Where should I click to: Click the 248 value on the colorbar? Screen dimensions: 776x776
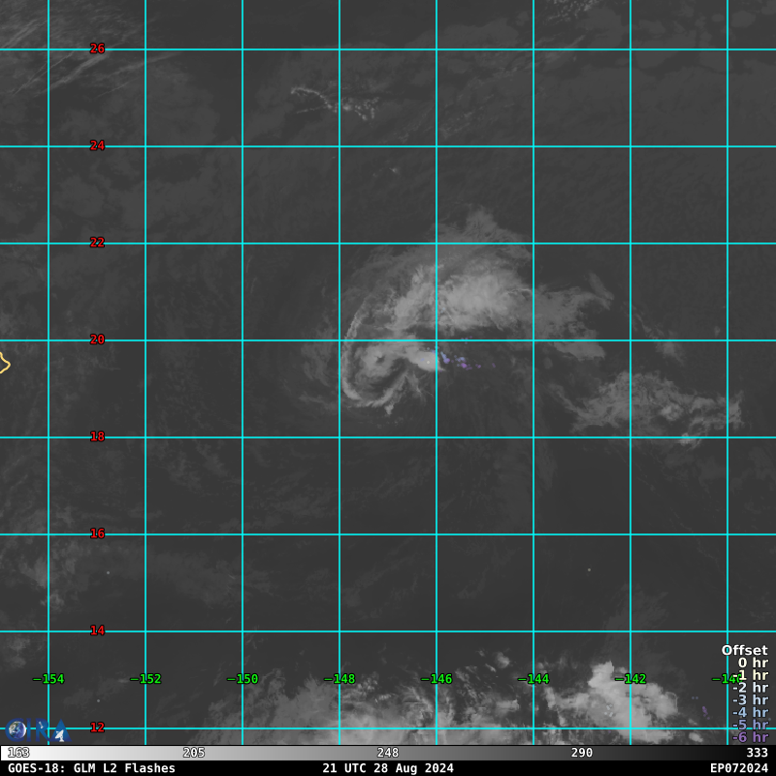388,753
